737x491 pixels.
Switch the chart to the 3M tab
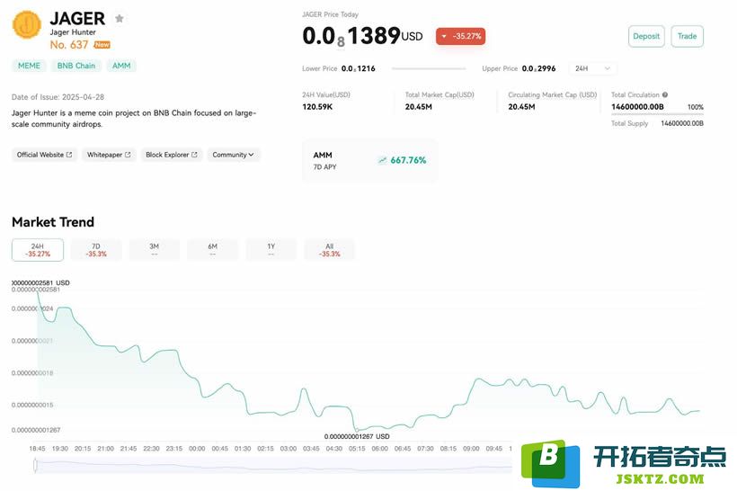(155, 250)
